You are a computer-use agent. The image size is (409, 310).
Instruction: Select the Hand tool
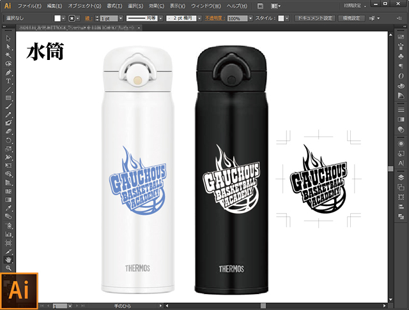pos(8,260)
